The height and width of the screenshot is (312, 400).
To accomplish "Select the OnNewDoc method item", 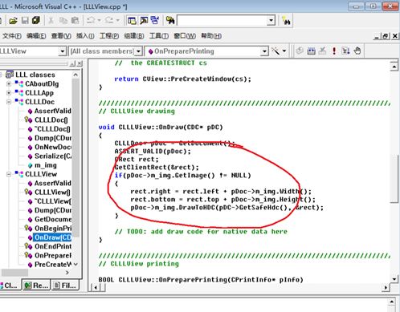I will click(53, 147).
